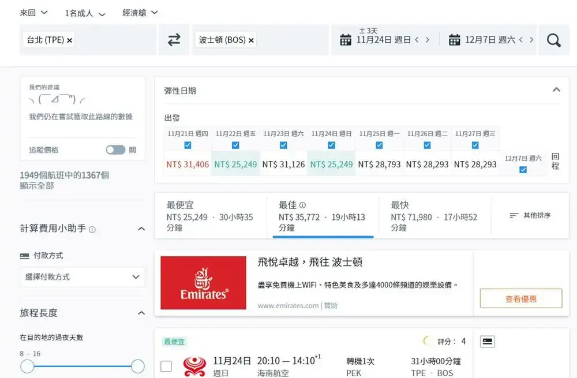
Task: Open the 經濟艙 cabin class dropdown
Action: tap(140, 13)
